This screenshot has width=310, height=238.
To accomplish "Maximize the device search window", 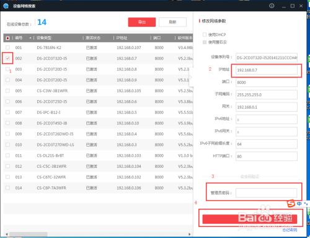I will tap(293, 6).
